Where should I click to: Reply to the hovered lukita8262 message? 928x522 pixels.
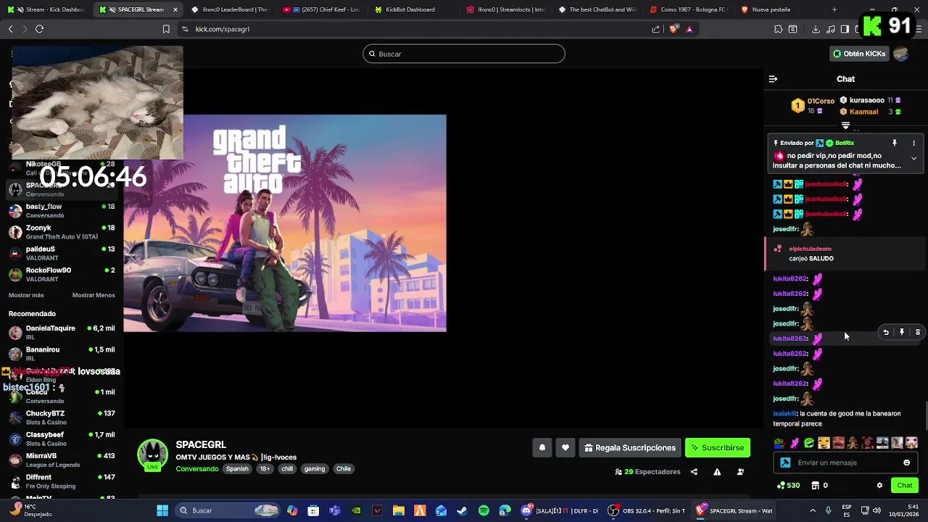(885, 333)
